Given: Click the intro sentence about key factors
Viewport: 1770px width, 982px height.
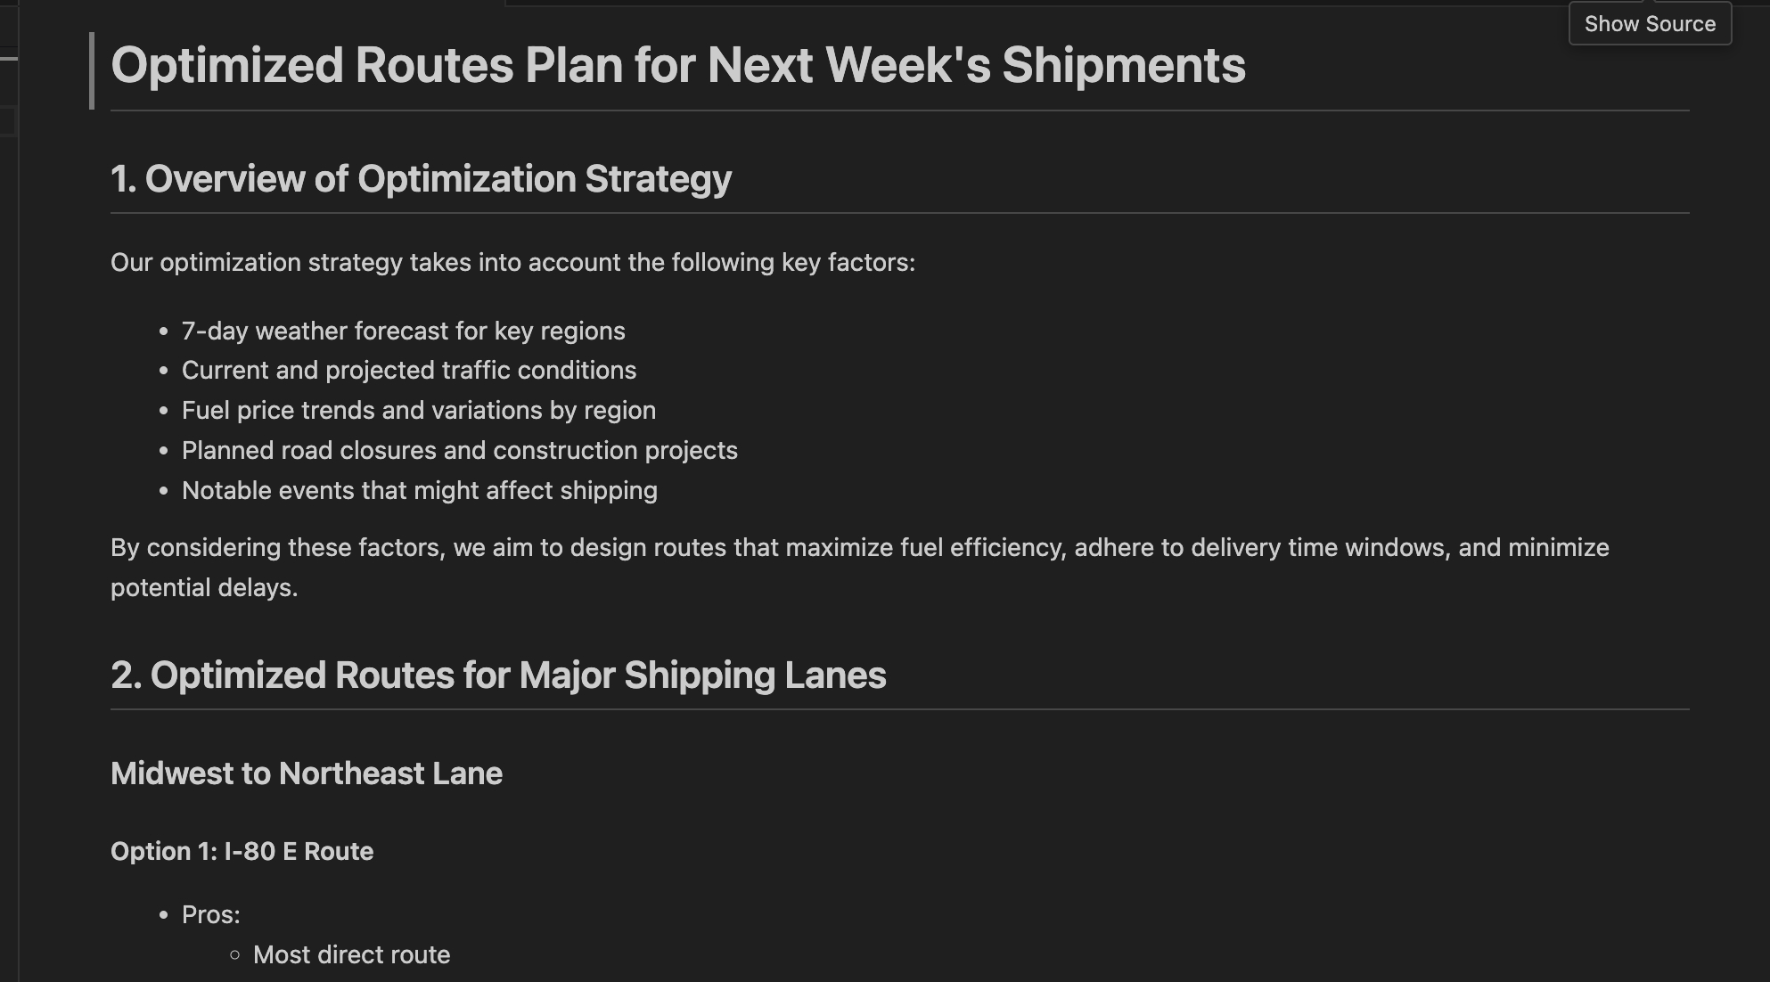Looking at the screenshot, I should [512, 263].
